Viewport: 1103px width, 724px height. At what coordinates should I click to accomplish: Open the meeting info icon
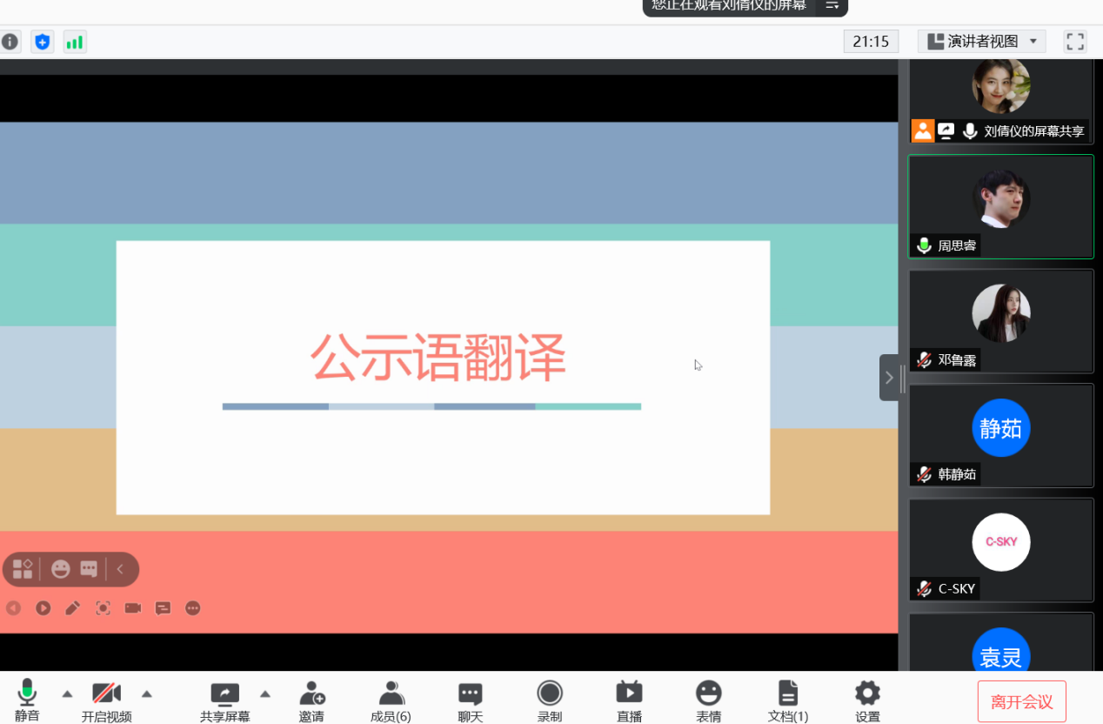tap(10, 42)
